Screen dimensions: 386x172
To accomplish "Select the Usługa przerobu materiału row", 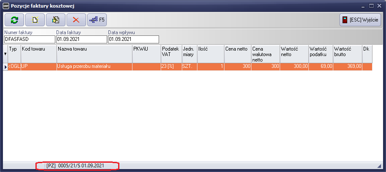I will pyautogui.click(x=94, y=67).
